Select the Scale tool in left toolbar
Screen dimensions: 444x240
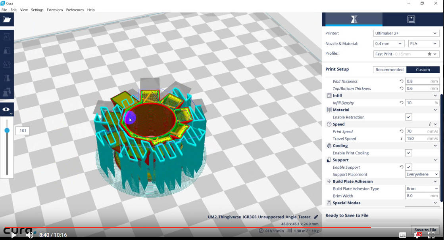click(x=7, y=51)
